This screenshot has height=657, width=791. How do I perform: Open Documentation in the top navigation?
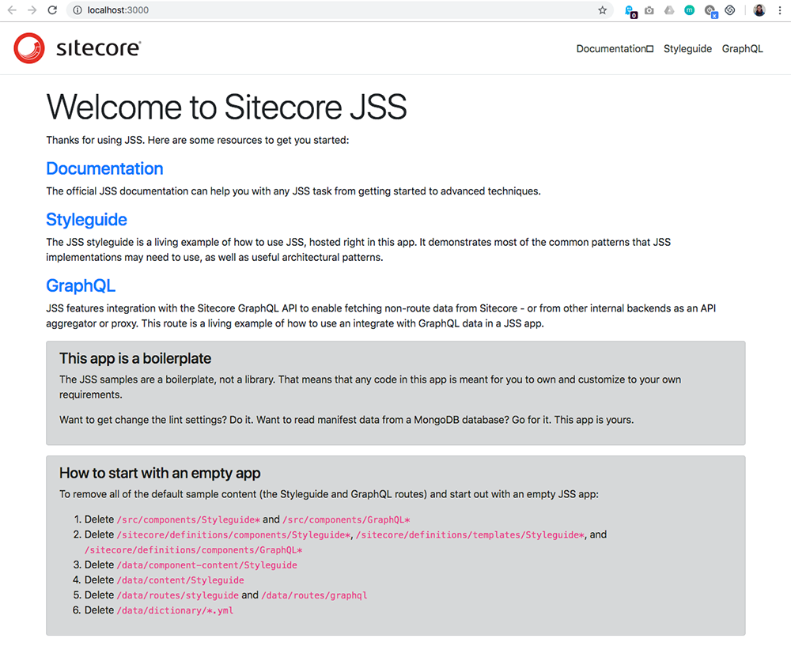click(615, 49)
